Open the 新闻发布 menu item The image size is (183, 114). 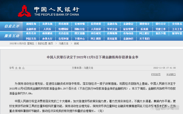(x=31, y=24)
